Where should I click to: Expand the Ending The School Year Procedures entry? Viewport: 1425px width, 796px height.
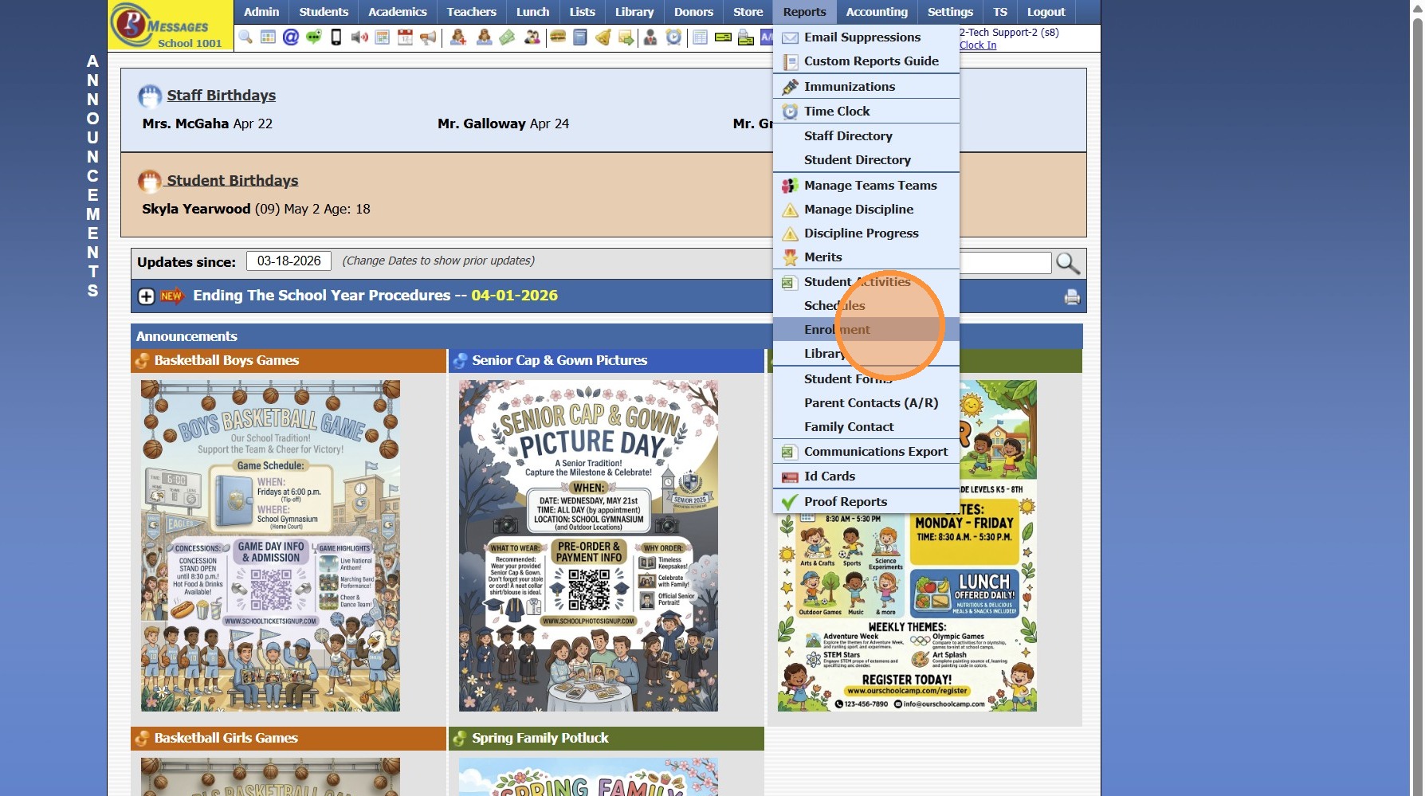(x=147, y=296)
